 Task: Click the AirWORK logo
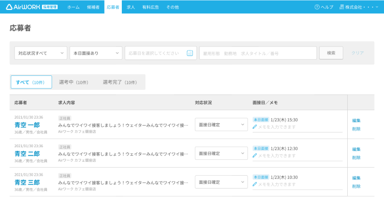coord(32,7)
